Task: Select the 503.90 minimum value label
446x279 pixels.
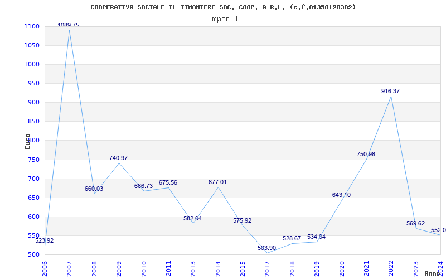Action: click(267, 248)
